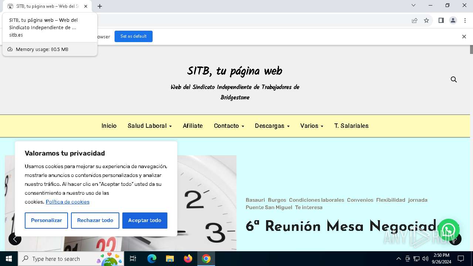Close the SITB browser tab
473x266 pixels.
point(86,6)
